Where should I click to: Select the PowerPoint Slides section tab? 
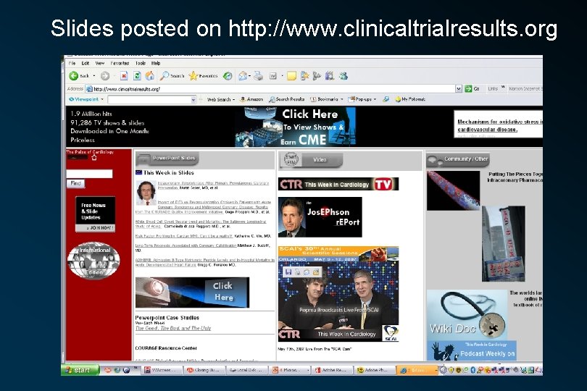[167, 159]
